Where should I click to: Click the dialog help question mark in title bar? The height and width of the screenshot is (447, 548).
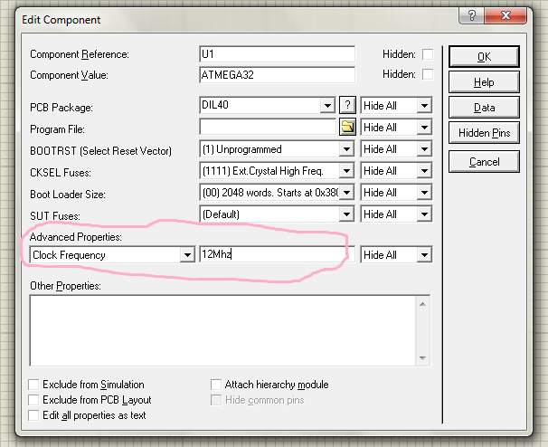pos(472,15)
